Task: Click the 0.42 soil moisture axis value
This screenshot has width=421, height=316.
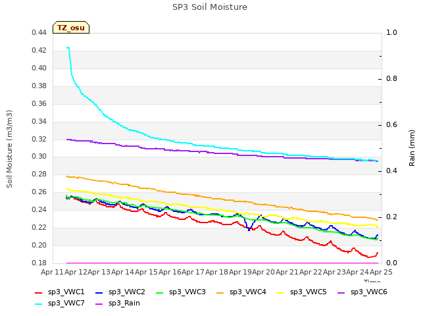Action: coord(39,51)
